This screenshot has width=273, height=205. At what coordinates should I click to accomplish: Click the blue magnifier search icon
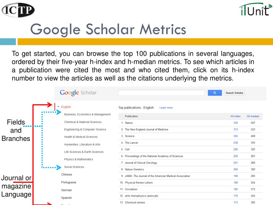coord(215,93)
